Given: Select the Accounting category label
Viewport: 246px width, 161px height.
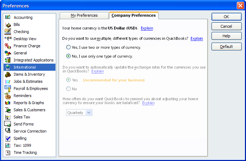Looking at the screenshot, I should click(x=23, y=17).
